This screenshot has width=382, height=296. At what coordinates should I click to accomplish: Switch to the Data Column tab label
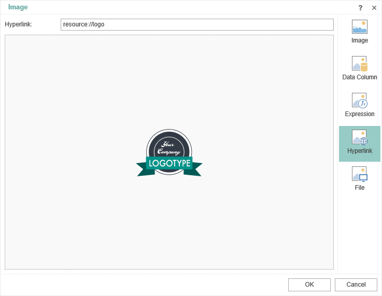pyautogui.click(x=359, y=77)
